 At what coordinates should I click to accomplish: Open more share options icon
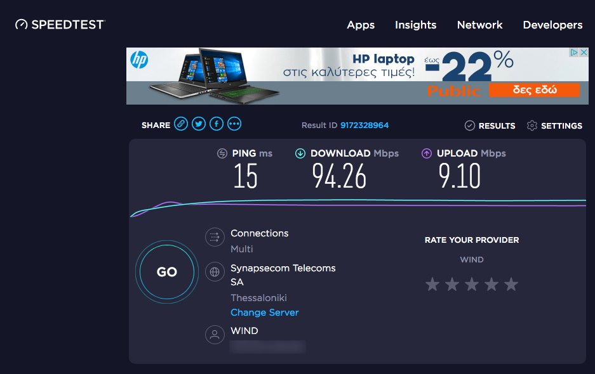point(234,124)
